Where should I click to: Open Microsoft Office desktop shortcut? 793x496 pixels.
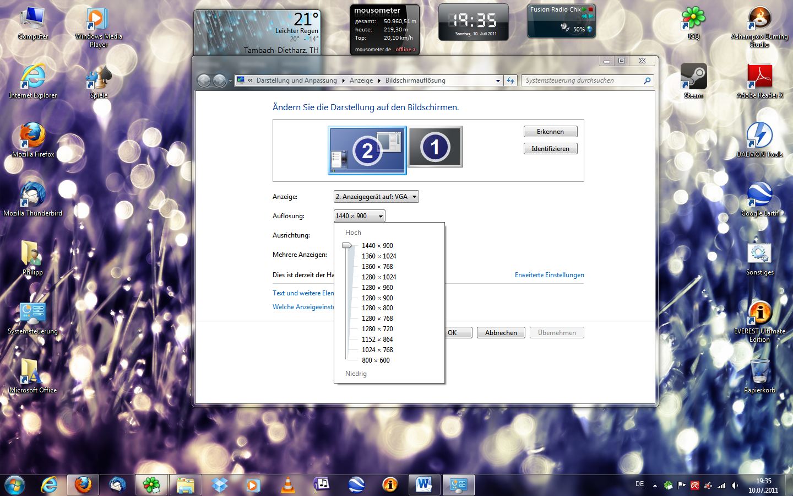(33, 376)
